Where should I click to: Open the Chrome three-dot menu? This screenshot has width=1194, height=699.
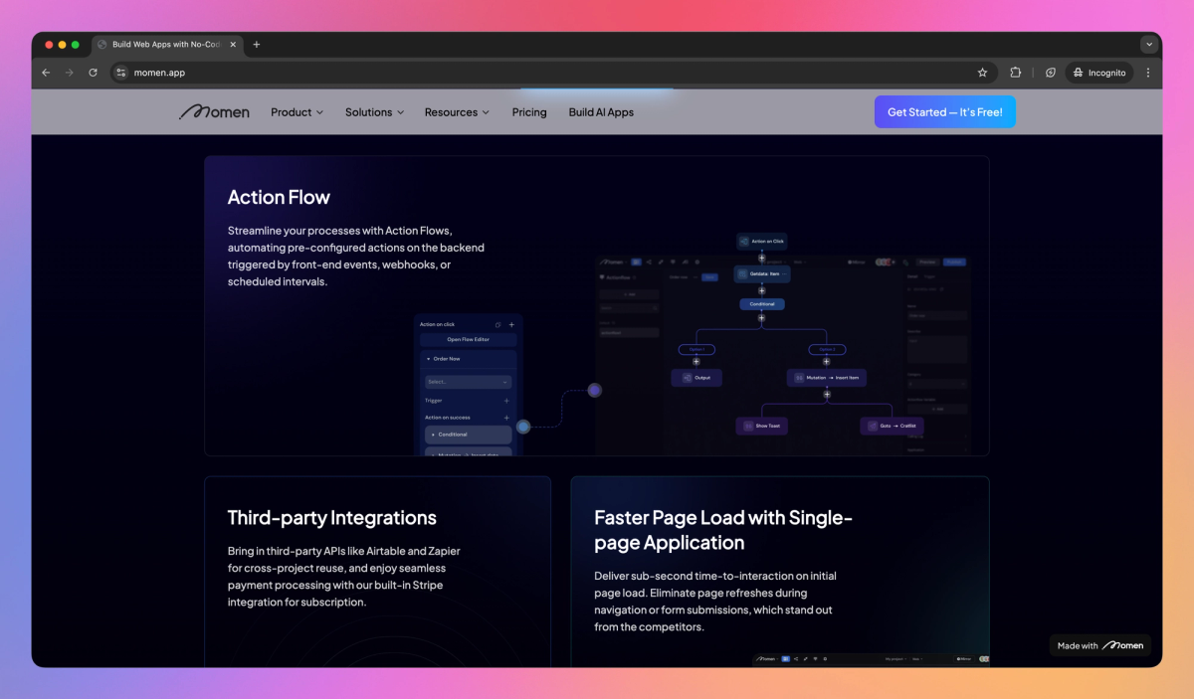(1148, 73)
